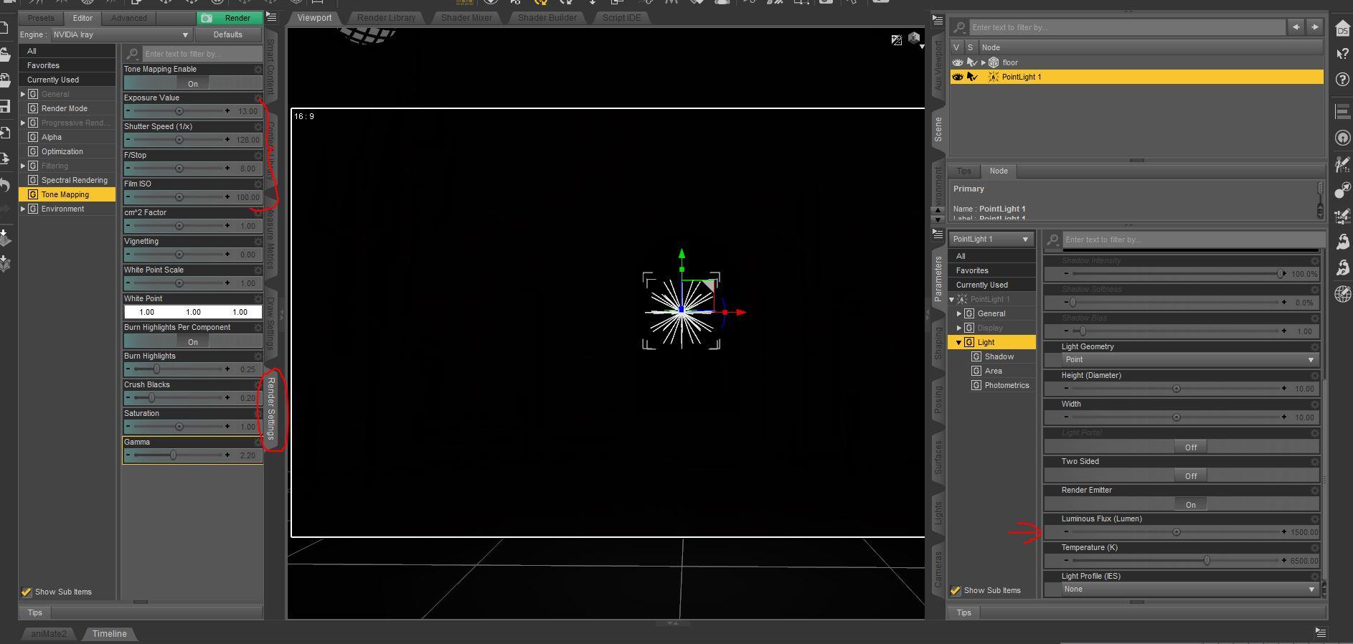Click the filter next arrow in Scene pane
1353x644 pixels.
[x=1314, y=27]
